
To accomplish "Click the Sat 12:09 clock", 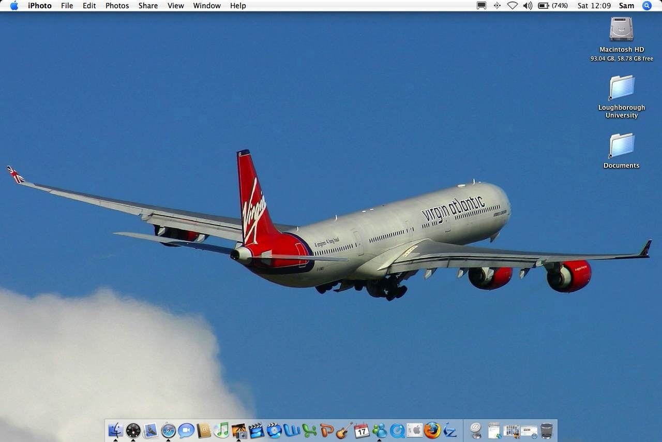I will [594, 6].
